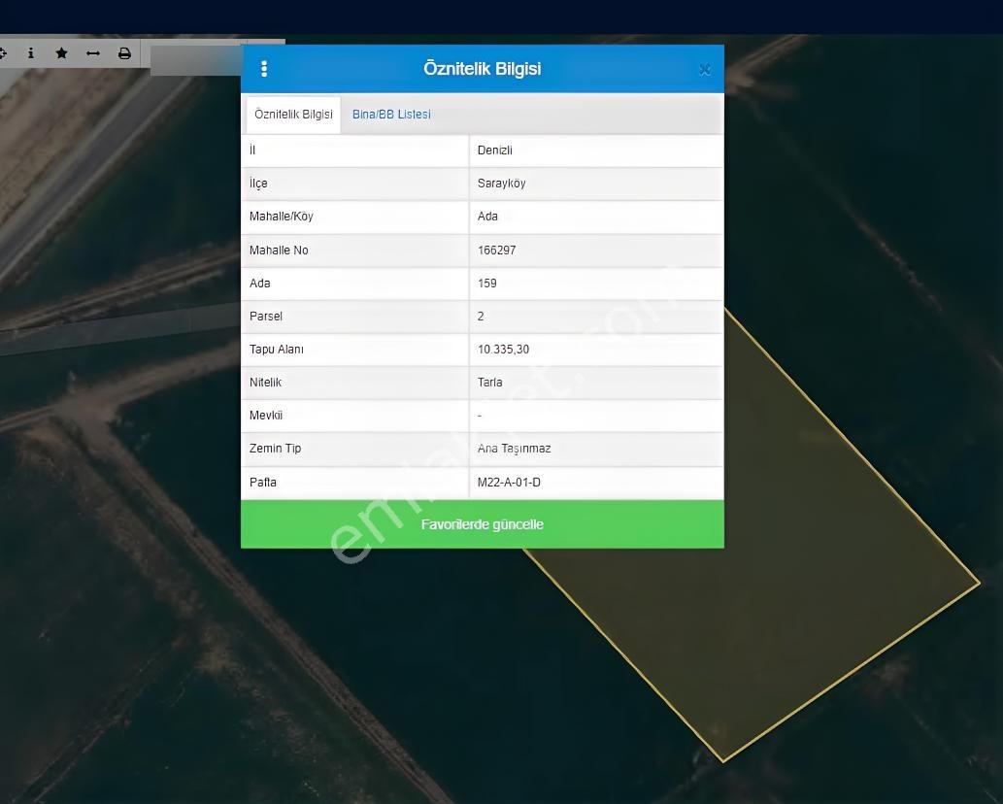Click the Favorilerde güncelle button
This screenshot has width=1003, height=804.
click(x=483, y=524)
